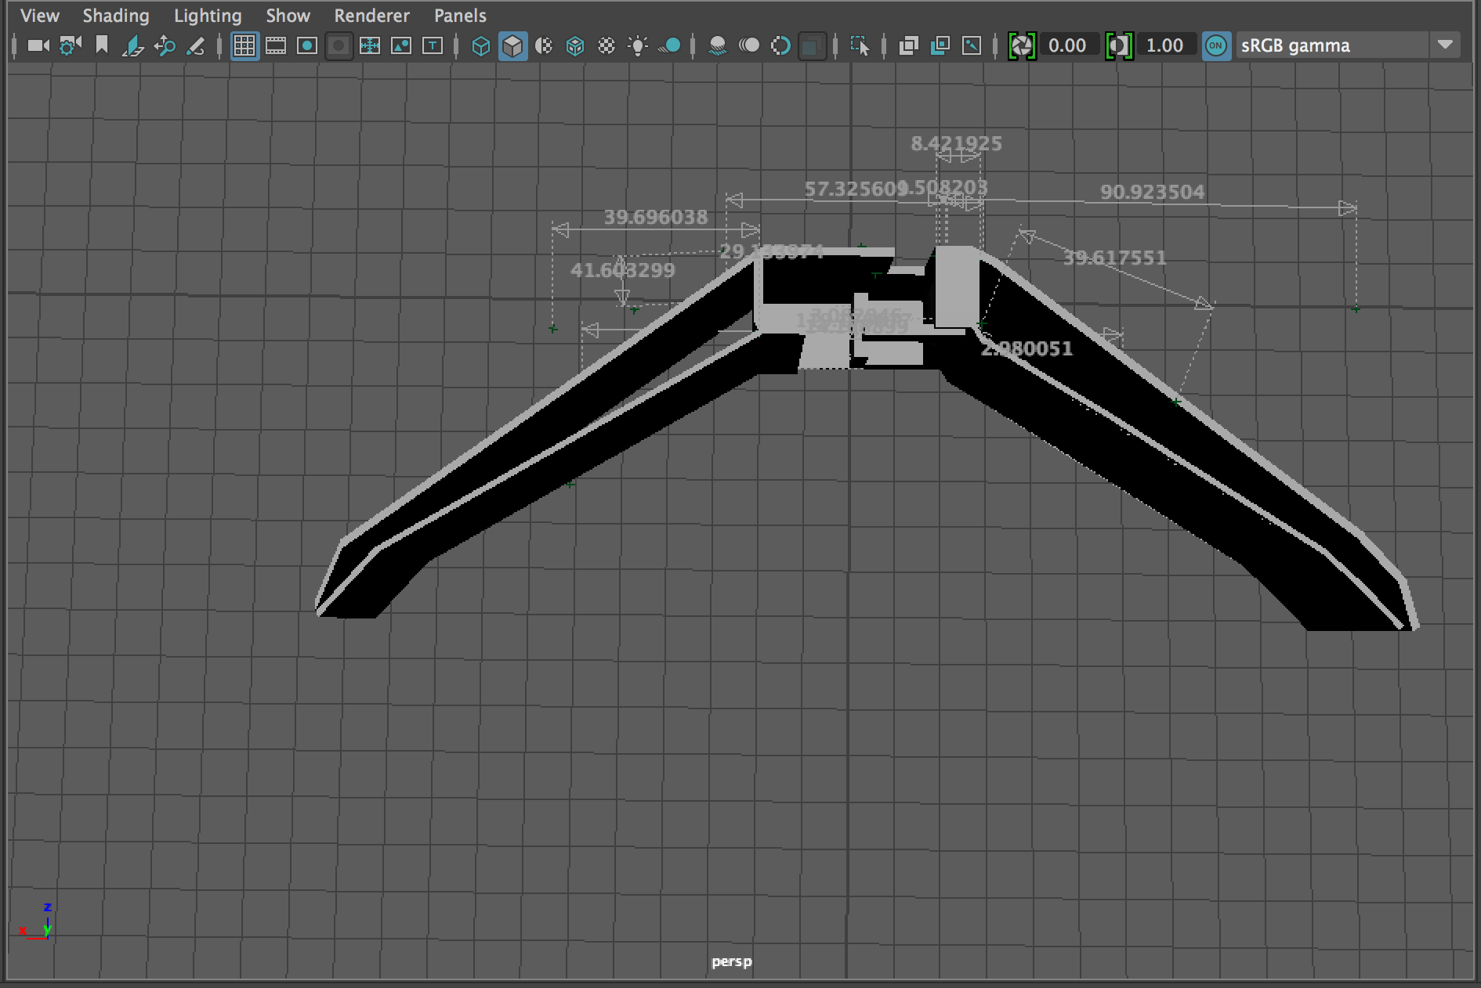Toggle the Textured display icon
Image resolution: width=1481 pixels, height=988 pixels.
coord(607,46)
